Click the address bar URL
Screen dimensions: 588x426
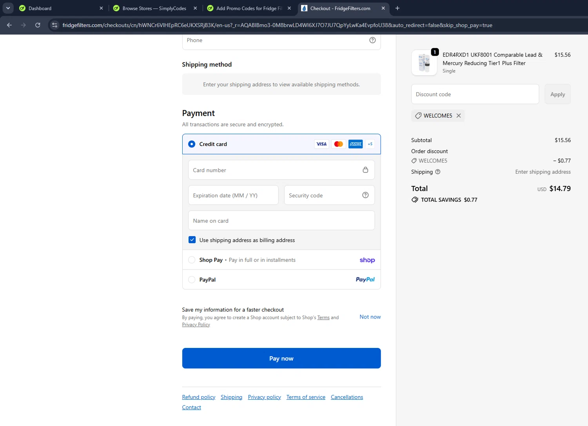[x=277, y=25]
